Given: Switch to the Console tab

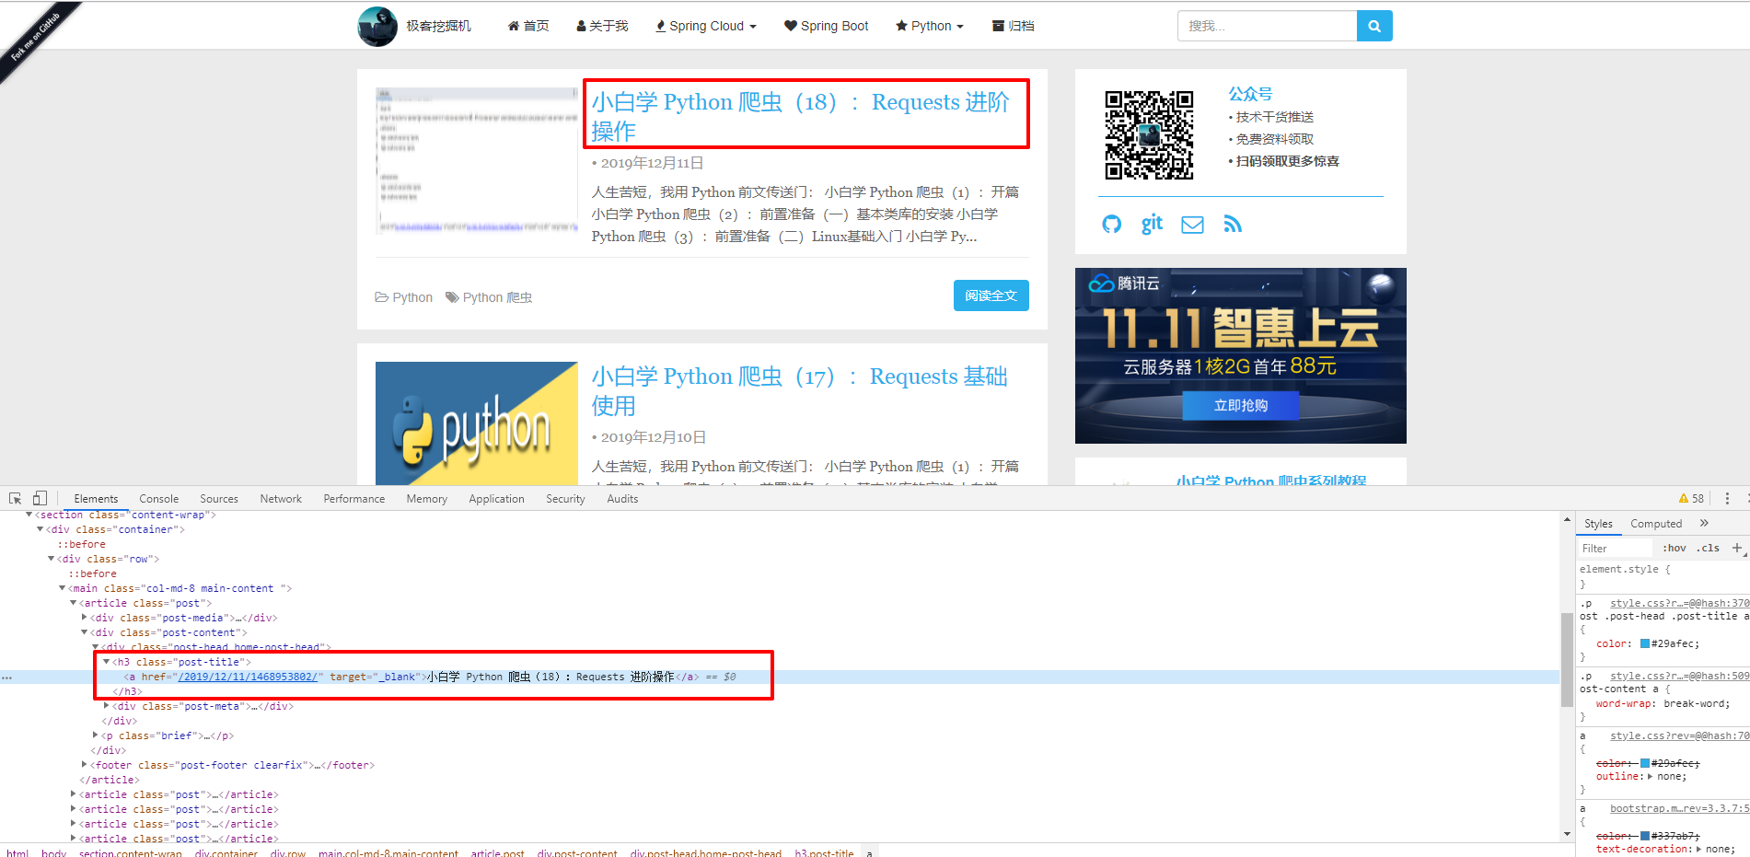Looking at the screenshot, I should [159, 499].
